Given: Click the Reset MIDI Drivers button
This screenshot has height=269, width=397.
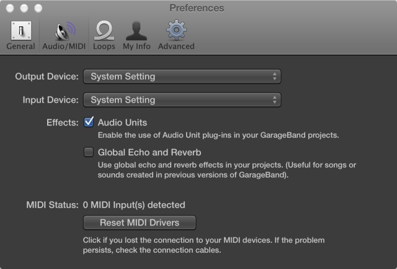Looking at the screenshot, I should coord(140,222).
